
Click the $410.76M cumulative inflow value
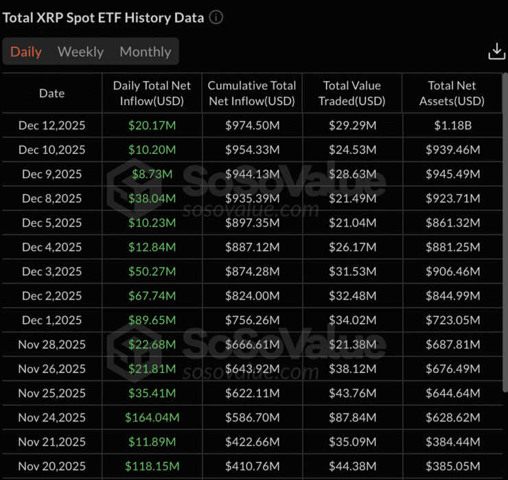point(253,466)
